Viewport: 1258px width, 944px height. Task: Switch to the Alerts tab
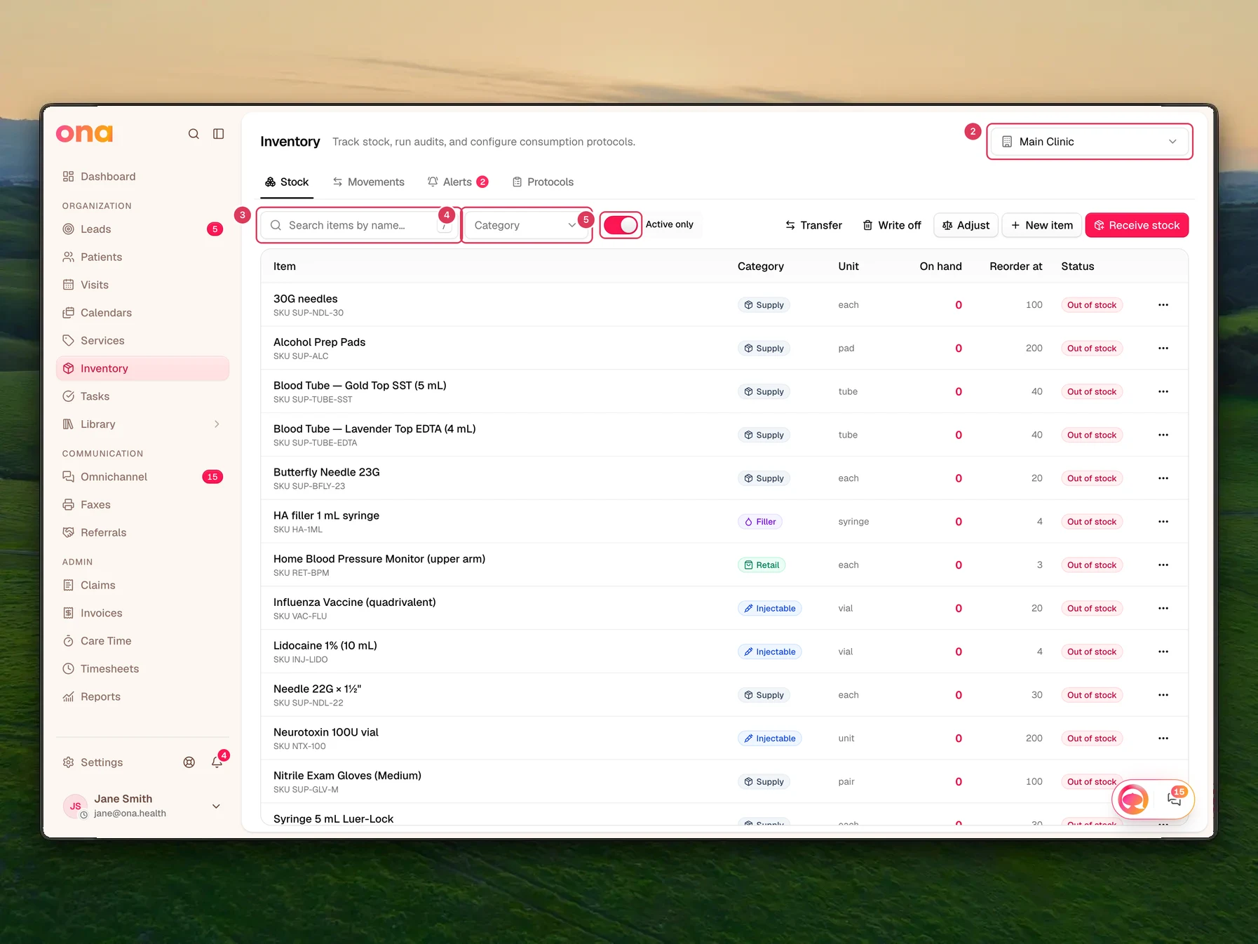coord(458,182)
